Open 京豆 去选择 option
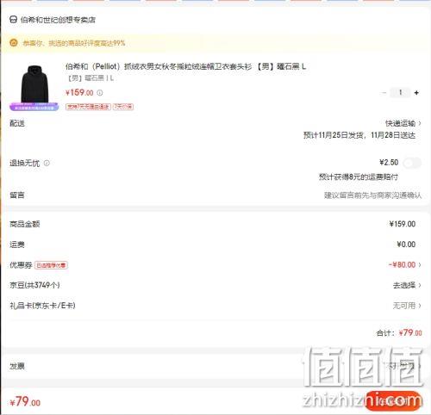Image resolution: width=431 pixels, height=415 pixels. tap(407, 285)
